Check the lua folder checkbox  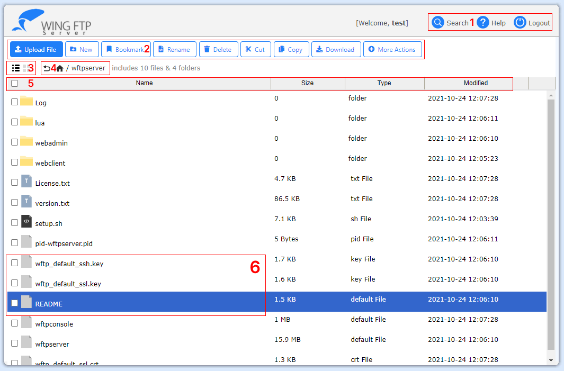(14, 122)
